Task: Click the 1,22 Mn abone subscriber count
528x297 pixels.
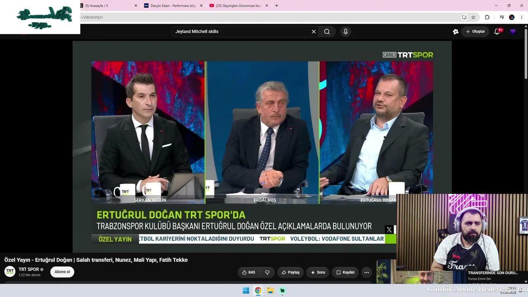Action: [x=29, y=275]
